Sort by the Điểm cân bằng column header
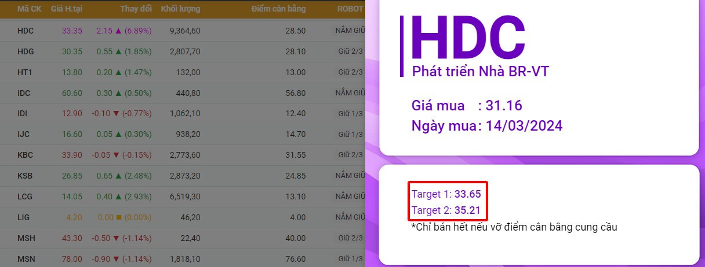The height and width of the screenshot is (267, 705). pyautogui.click(x=278, y=9)
